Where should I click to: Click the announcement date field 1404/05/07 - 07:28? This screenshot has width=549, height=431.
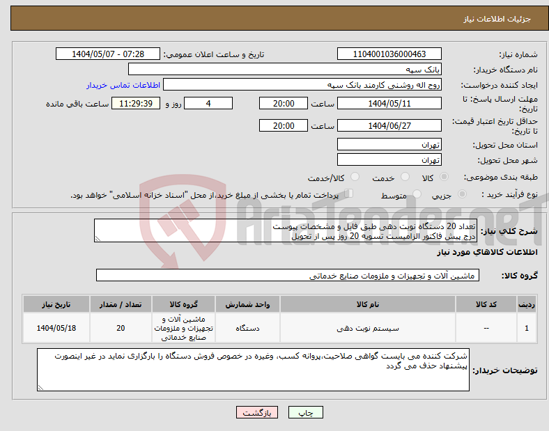point(108,54)
